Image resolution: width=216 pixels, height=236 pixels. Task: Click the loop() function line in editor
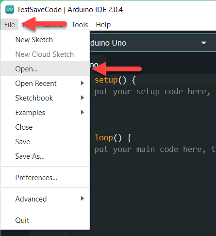pos(113,138)
